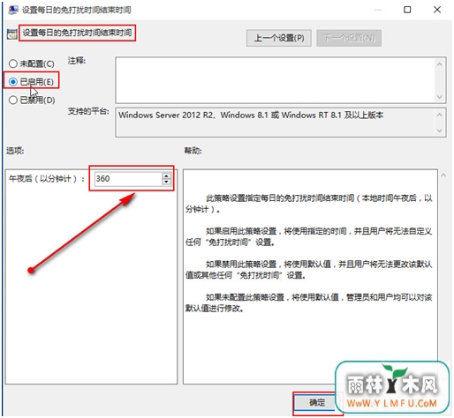Click the 下一个设置(N) button

(349, 38)
